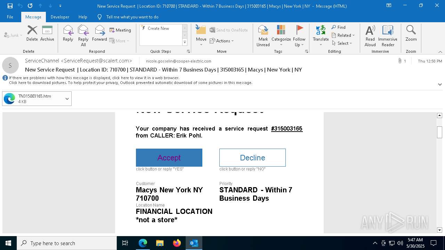The image size is (445, 250).
Task: Switch to the Message ribbon tab
Action: (33, 17)
